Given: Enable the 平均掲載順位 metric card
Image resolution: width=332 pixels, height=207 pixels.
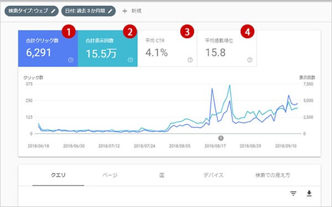Looking at the screenshot, I should 227,49.
